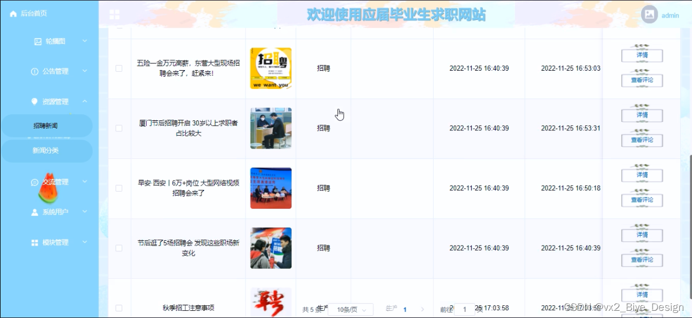Click the 公告管理 alert icon
The image size is (692, 318).
click(x=35, y=71)
